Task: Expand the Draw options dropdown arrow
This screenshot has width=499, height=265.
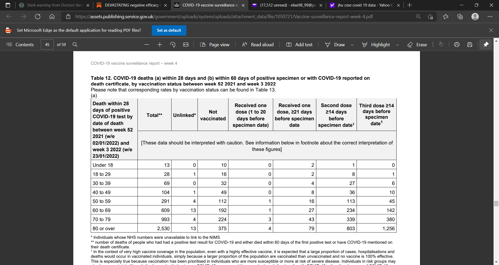Action: 352,45
